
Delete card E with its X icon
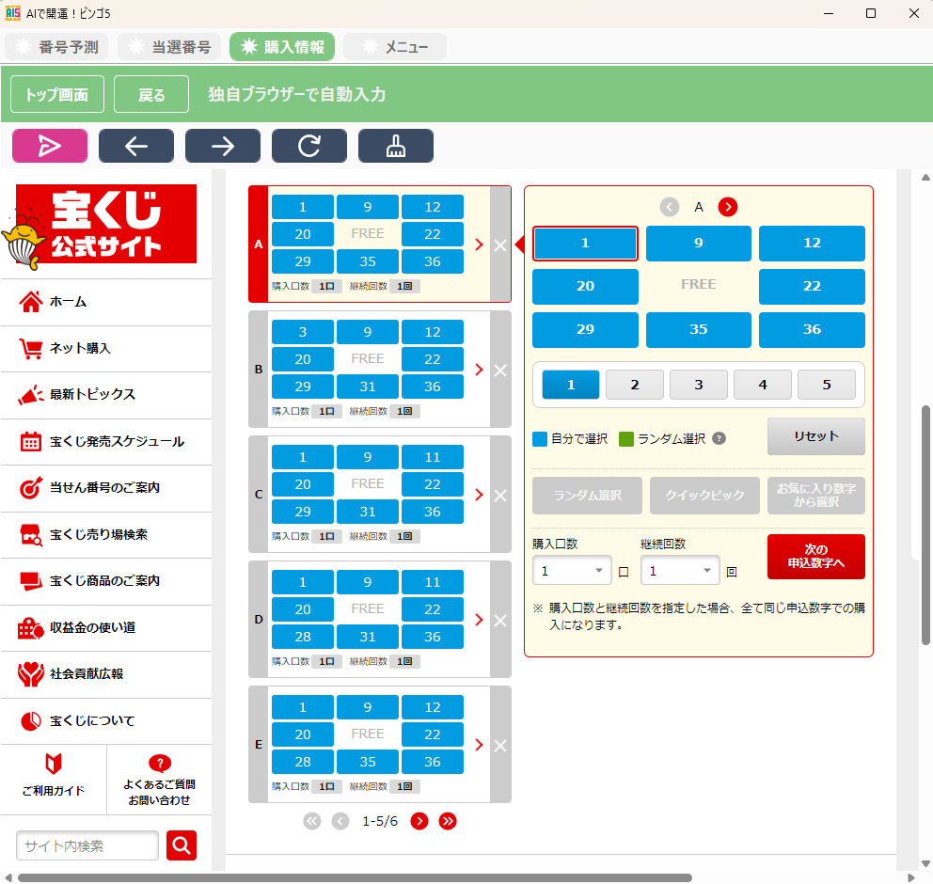pos(500,745)
